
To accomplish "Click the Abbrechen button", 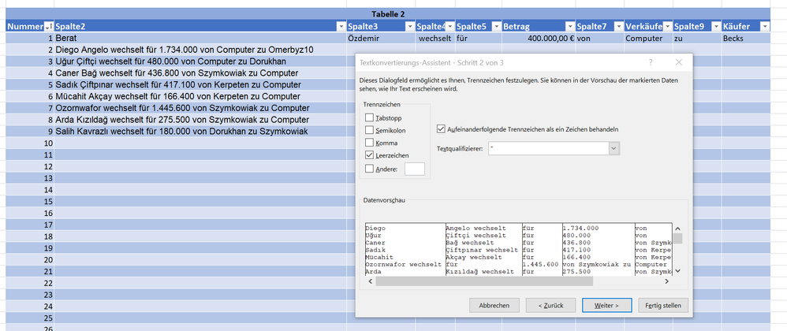I will click(494, 305).
